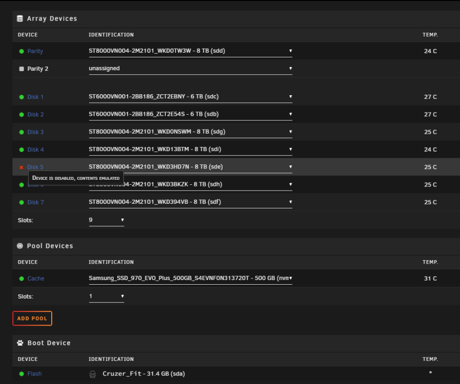
Task: Click the Boot Device section heading
Action: pos(49,343)
